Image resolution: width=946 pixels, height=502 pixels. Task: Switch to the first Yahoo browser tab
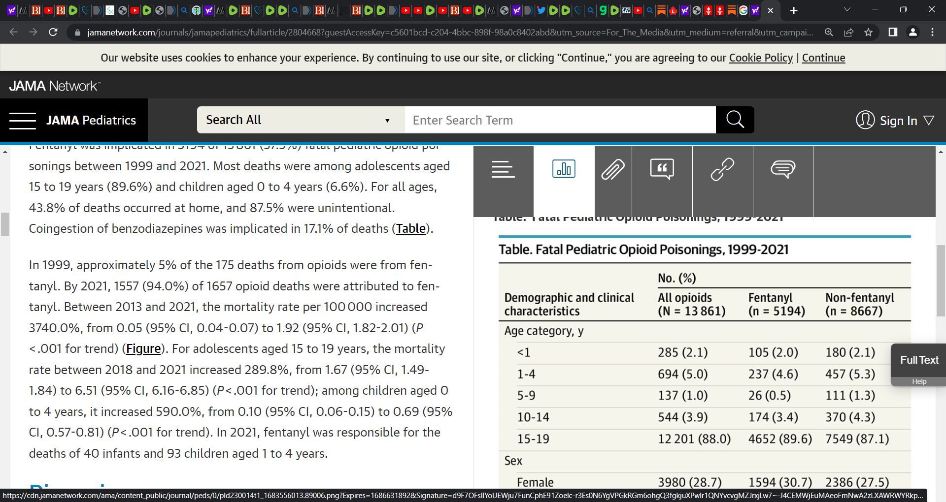point(11,10)
